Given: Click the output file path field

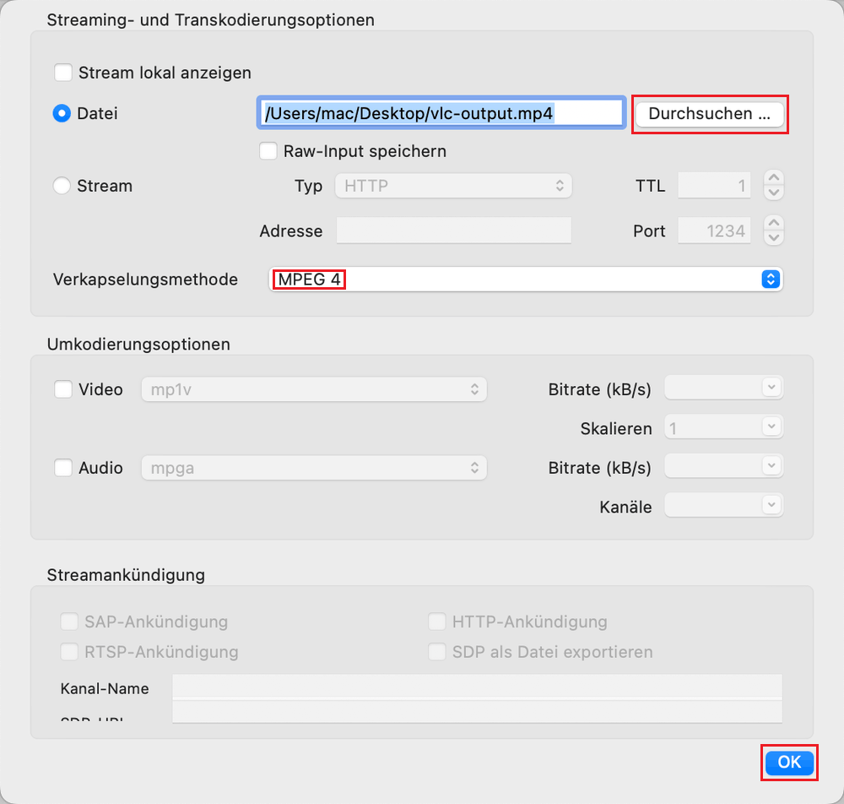Looking at the screenshot, I should pyautogui.click(x=441, y=112).
